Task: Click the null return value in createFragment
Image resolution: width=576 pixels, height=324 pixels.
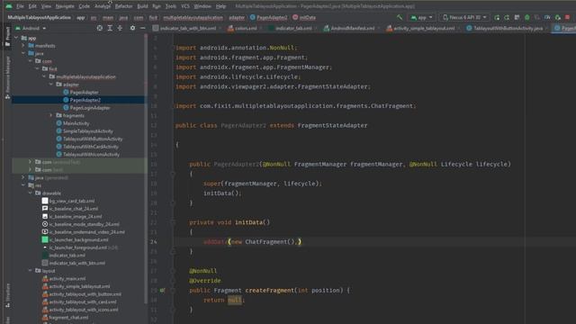Action: click(234, 300)
